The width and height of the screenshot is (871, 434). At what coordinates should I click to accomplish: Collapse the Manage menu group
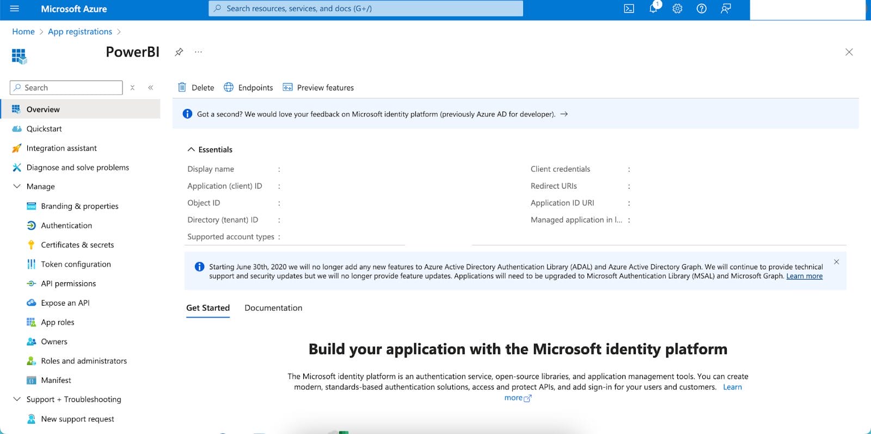tap(17, 187)
